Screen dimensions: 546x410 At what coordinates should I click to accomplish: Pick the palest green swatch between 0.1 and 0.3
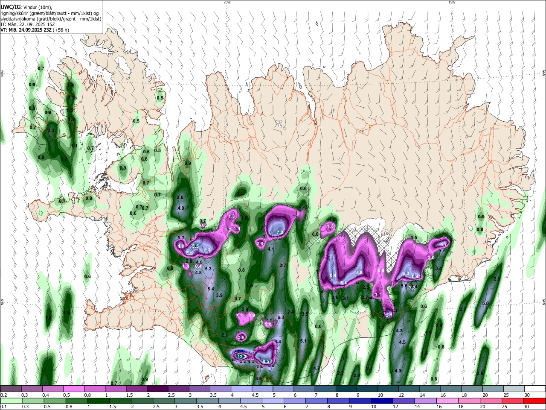click(x=11, y=401)
